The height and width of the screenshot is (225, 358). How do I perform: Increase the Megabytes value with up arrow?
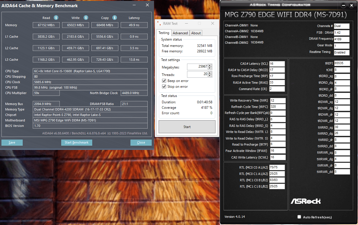[x=210, y=66]
